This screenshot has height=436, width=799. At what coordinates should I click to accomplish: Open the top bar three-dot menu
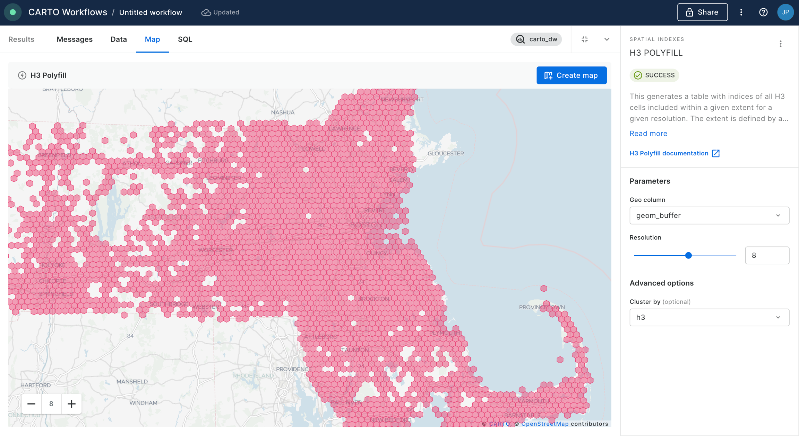coord(741,12)
